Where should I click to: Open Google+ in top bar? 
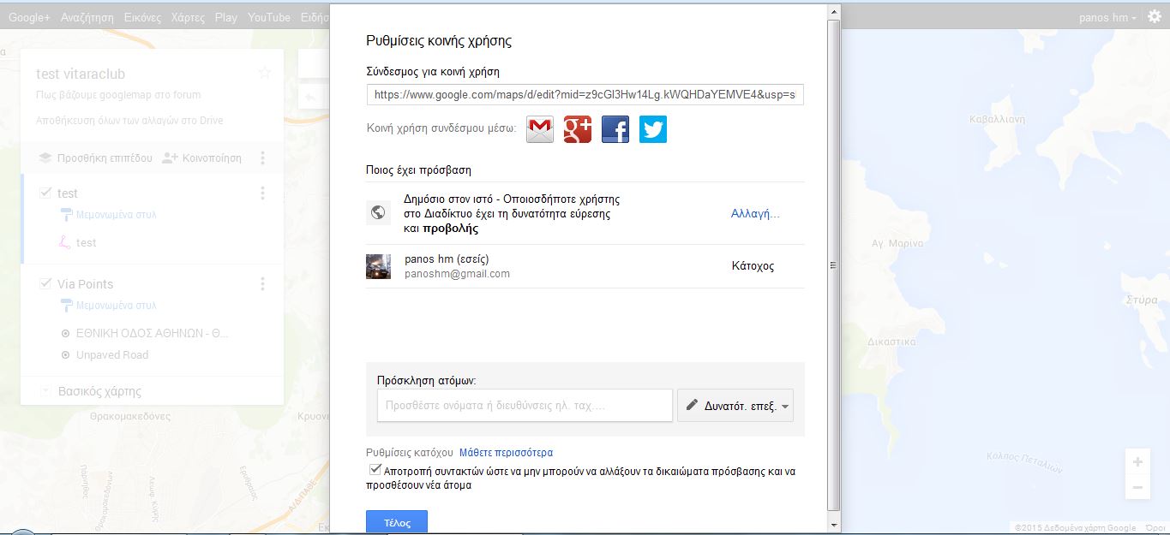(x=29, y=17)
